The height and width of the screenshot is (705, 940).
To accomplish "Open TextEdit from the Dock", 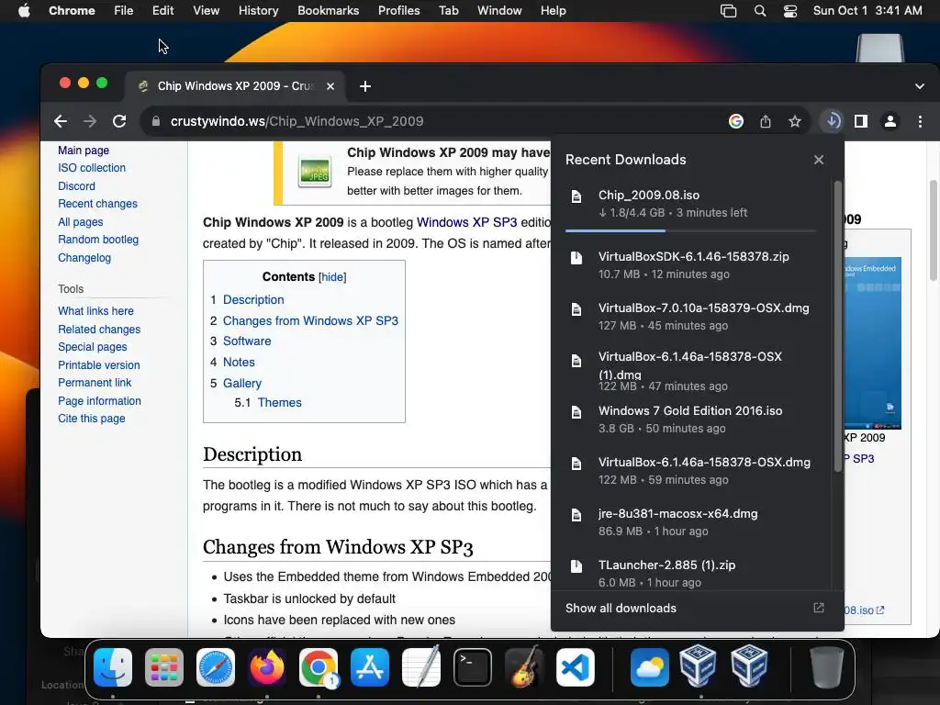I will pos(421,667).
